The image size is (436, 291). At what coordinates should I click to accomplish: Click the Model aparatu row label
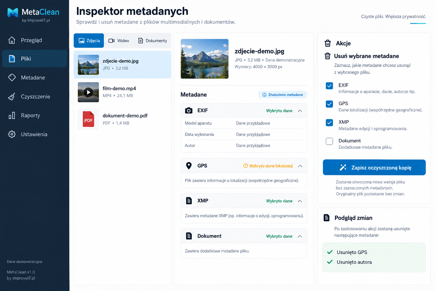click(x=198, y=123)
